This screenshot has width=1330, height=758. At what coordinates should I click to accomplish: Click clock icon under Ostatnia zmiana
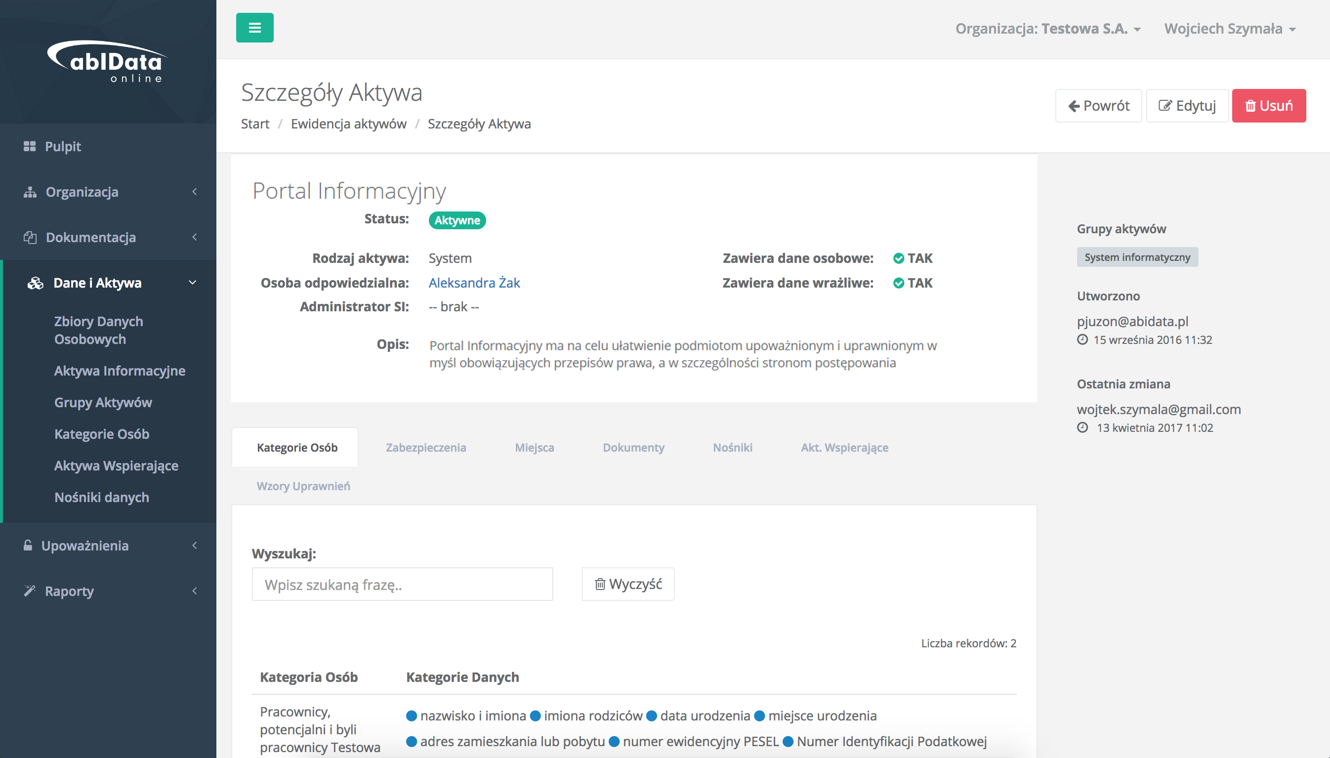(1083, 427)
